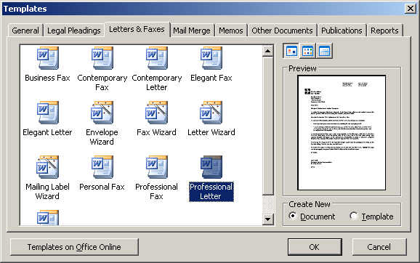This screenshot has width=420, height=263.
Task: Choose the Personal Fax template
Action: [102, 167]
